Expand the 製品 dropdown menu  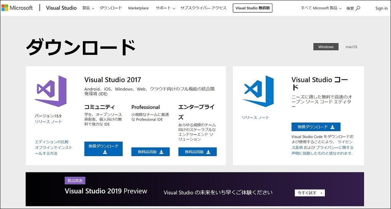pos(88,8)
